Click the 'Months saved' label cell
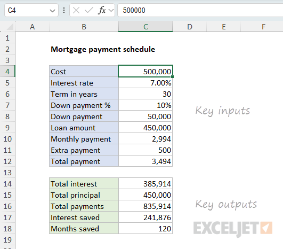The height and width of the screenshot is (249, 283). 84,229
